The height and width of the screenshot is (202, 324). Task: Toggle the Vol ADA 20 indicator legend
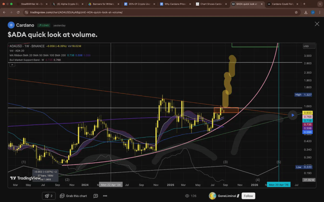coord(16,50)
